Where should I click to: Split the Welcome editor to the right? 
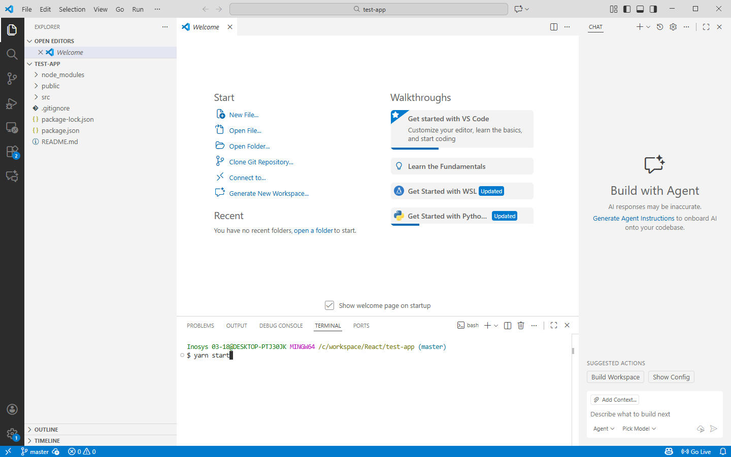[554, 27]
